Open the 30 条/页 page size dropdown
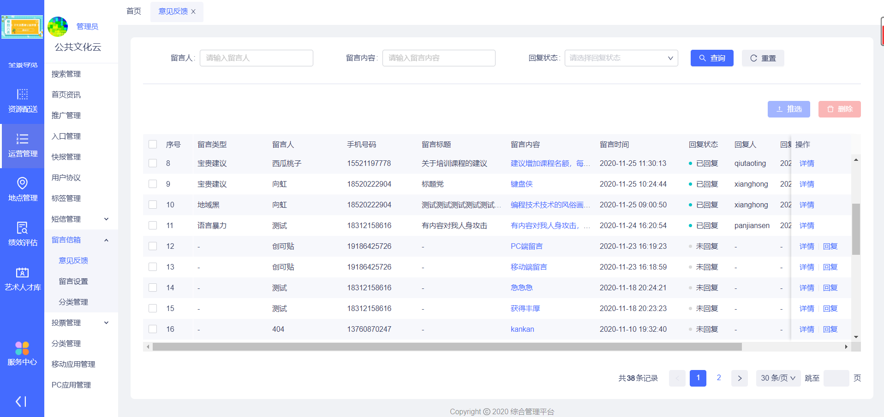Viewport: 884px width, 417px height. 778,378
